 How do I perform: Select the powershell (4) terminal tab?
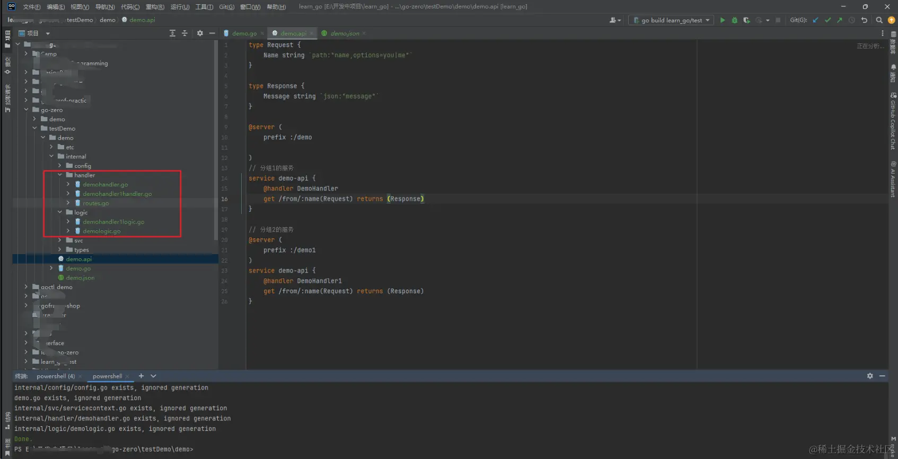56,376
